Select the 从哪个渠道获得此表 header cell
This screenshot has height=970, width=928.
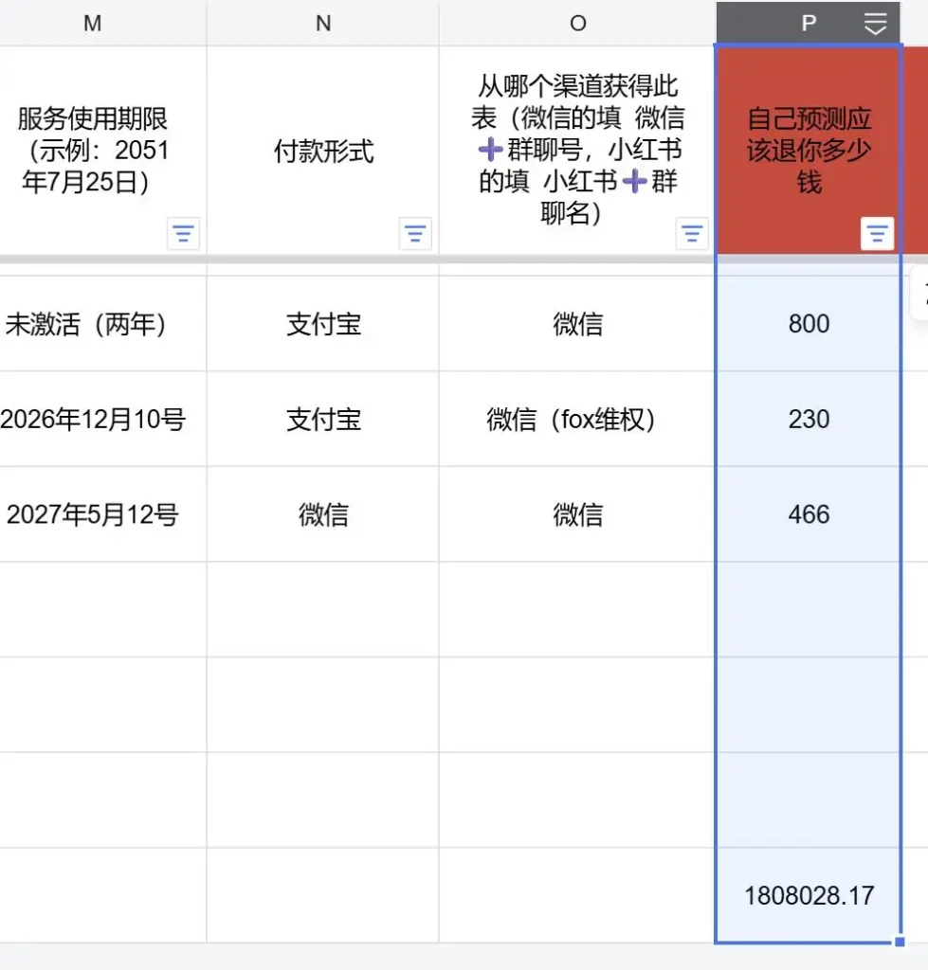pyautogui.click(x=577, y=151)
